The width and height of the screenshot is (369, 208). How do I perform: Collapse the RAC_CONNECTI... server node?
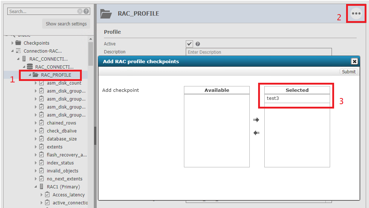pyautogui.click(x=18, y=59)
